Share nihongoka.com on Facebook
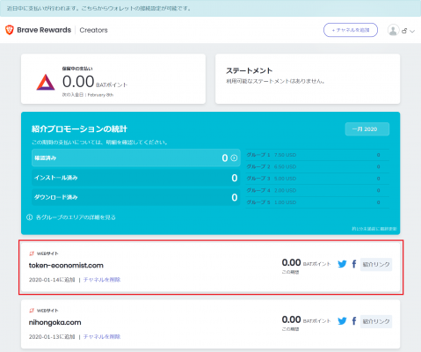421x352 pixels. pos(354,321)
